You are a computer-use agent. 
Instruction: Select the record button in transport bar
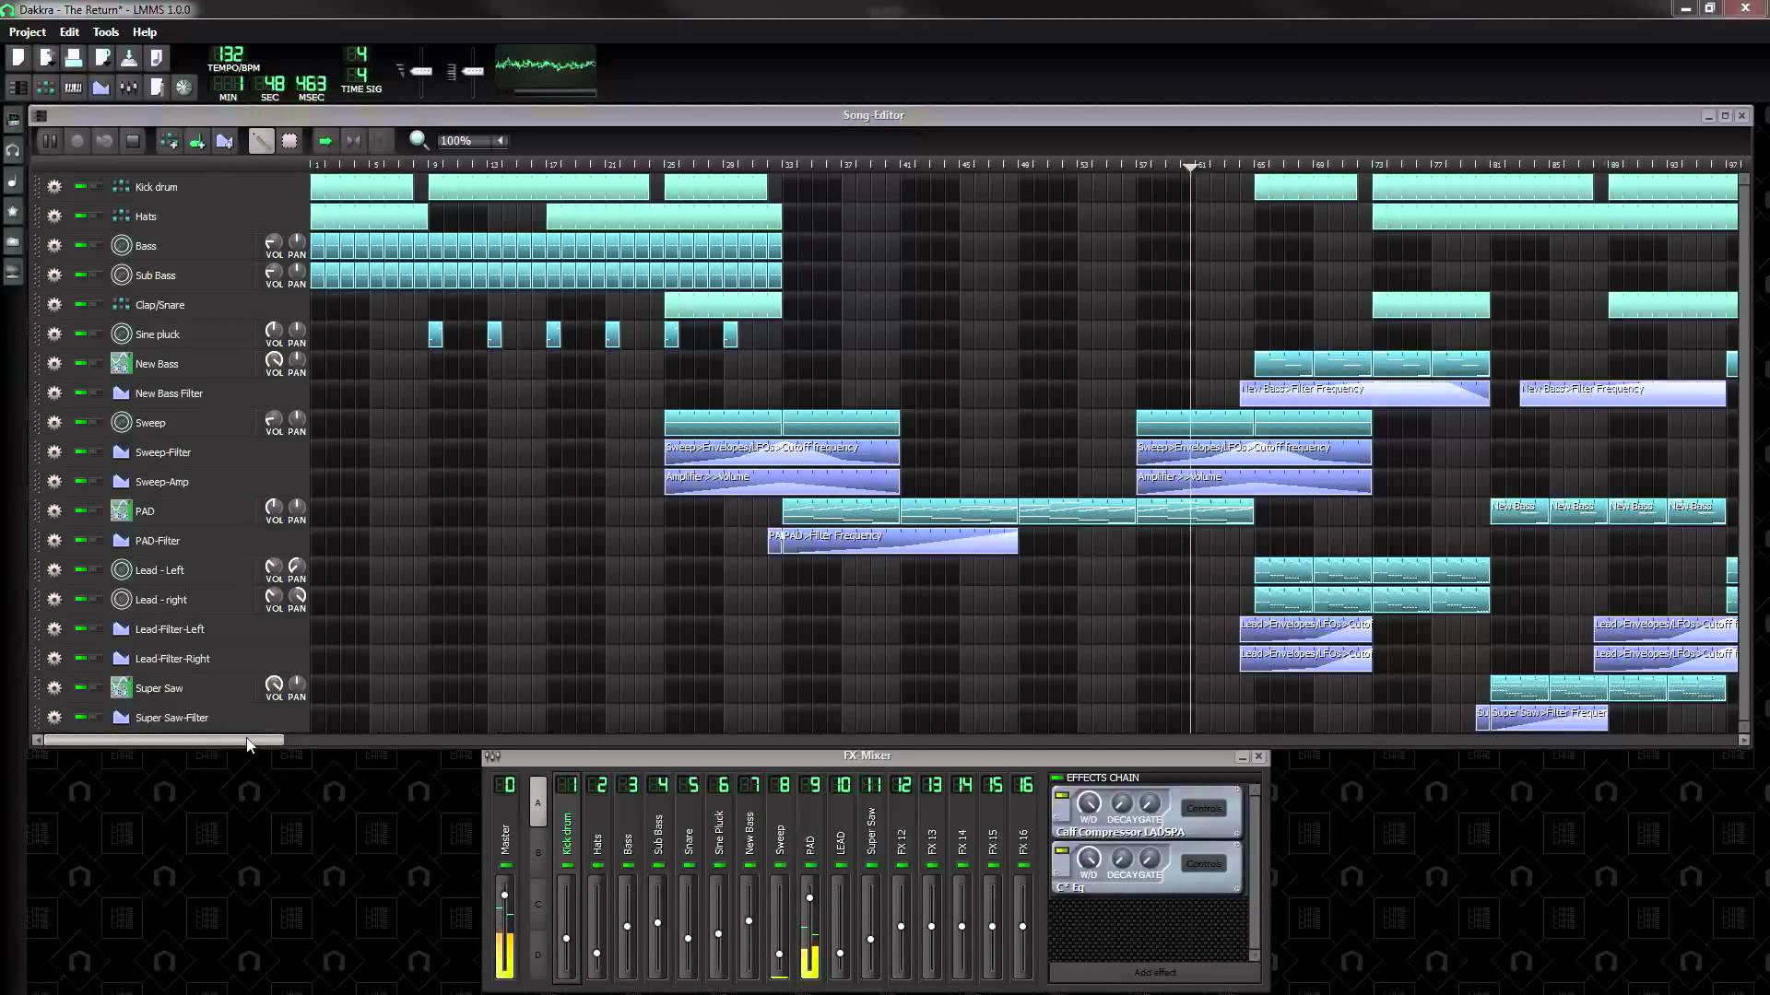[x=77, y=140]
